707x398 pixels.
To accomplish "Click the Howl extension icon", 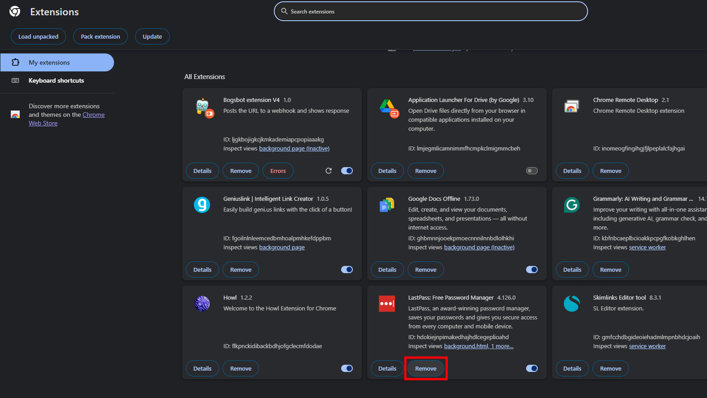I will (x=202, y=304).
